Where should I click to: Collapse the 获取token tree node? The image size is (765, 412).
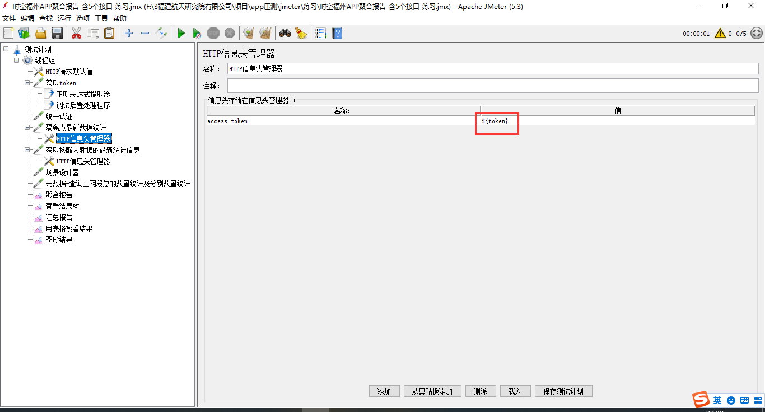pyautogui.click(x=27, y=83)
